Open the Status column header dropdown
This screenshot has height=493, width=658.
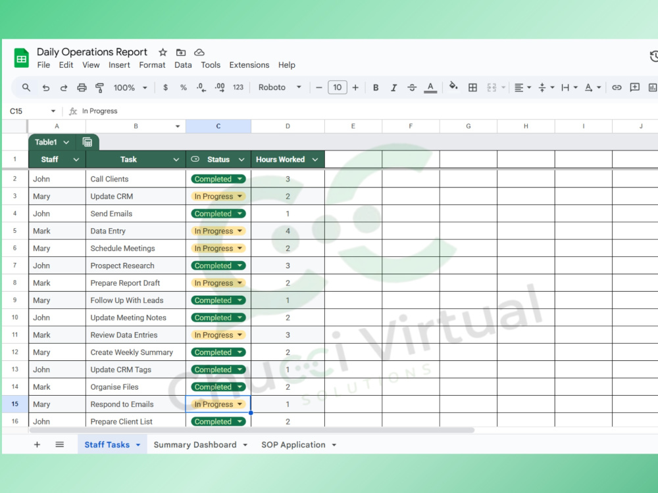click(241, 160)
